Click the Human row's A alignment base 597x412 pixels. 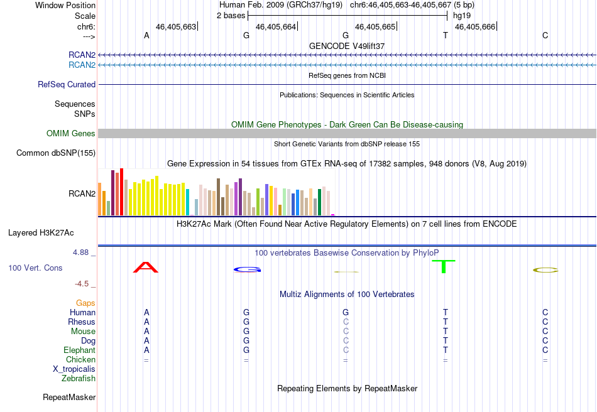coord(146,312)
